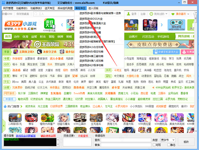Open the 辅助使用说明 red link

point(48,136)
